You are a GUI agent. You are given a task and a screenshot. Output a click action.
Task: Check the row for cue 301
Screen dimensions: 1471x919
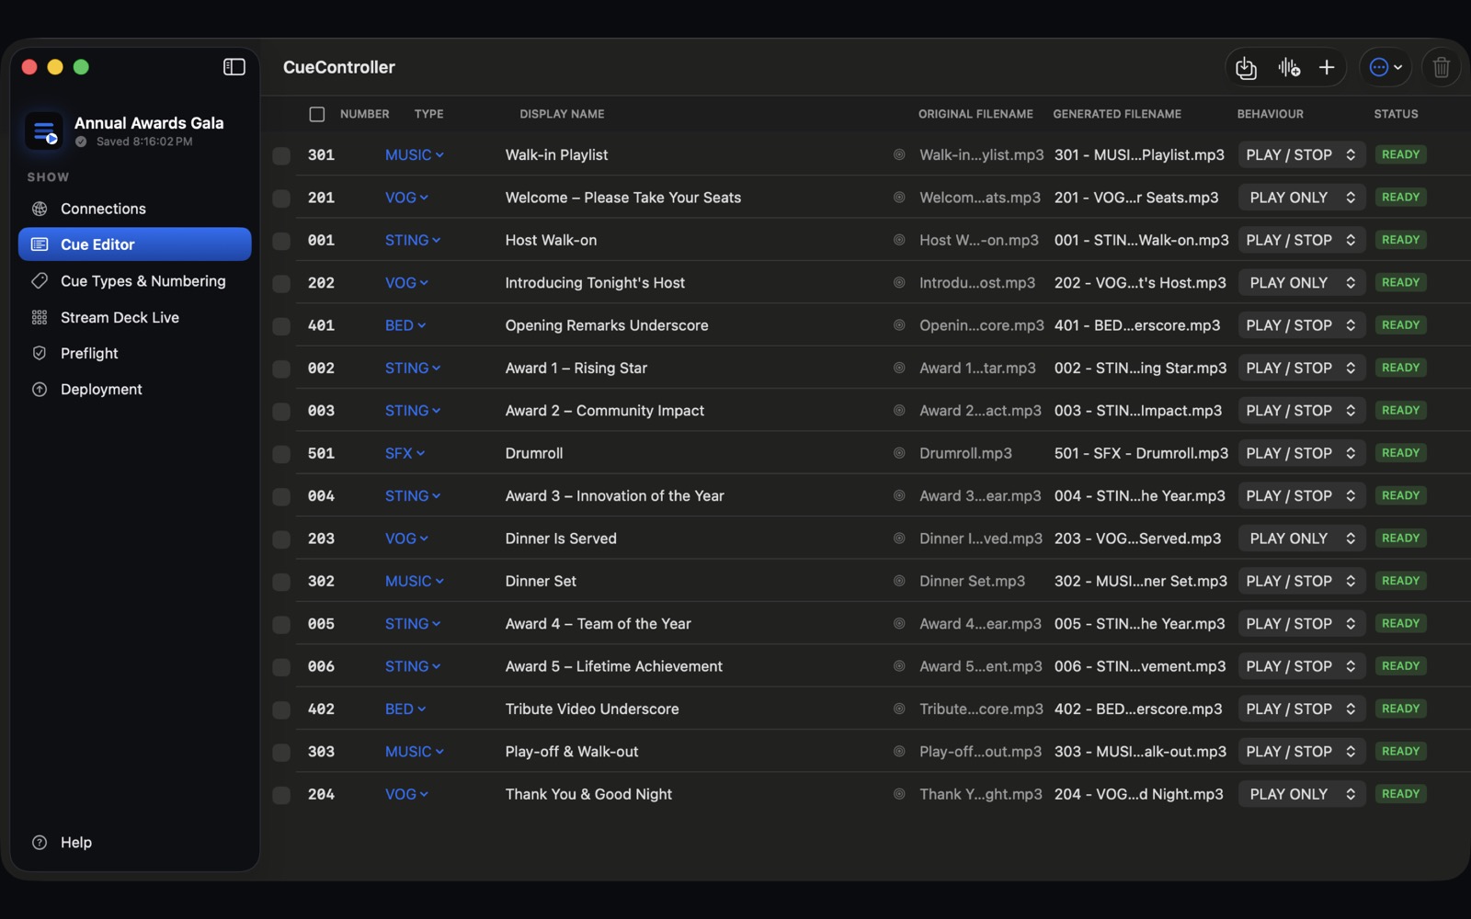[x=281, y=155]
